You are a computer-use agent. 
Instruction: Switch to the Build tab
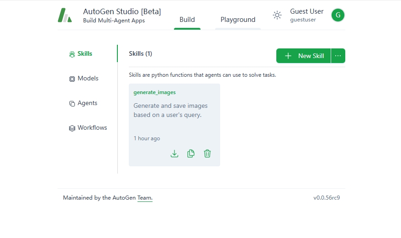[x=187, y=20]
